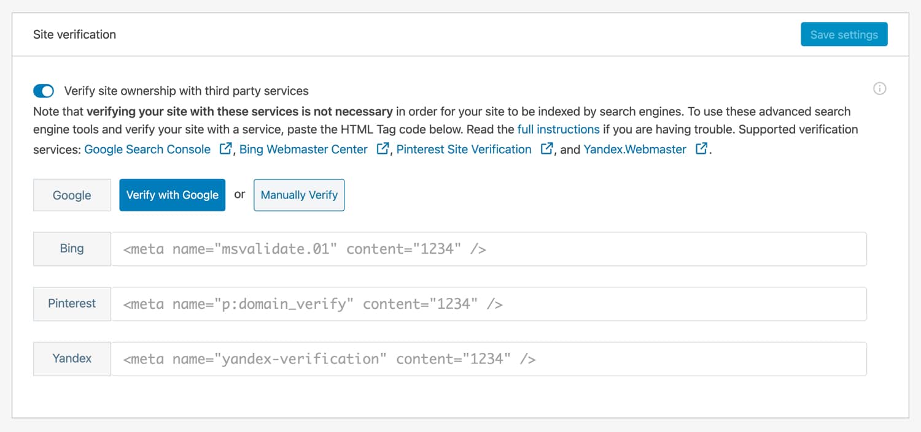Open the Yandex.Webmaster link
The width and height of the screenshot is (921, 432).
pyautogui.click(x=635, y=150)
